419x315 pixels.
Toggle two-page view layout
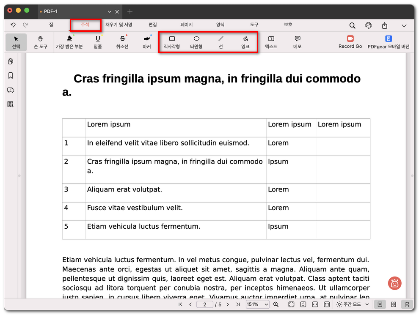point(394,304)
